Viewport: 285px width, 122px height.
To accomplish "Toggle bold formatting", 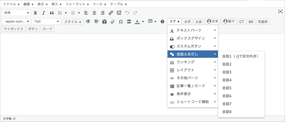I will (x=35, y=13).
